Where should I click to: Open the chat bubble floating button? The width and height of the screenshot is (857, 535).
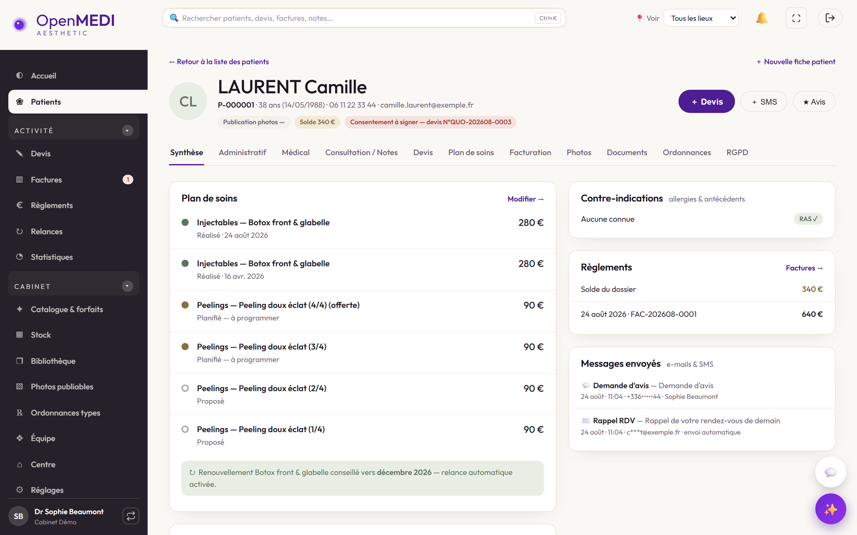tap(831, 472)
